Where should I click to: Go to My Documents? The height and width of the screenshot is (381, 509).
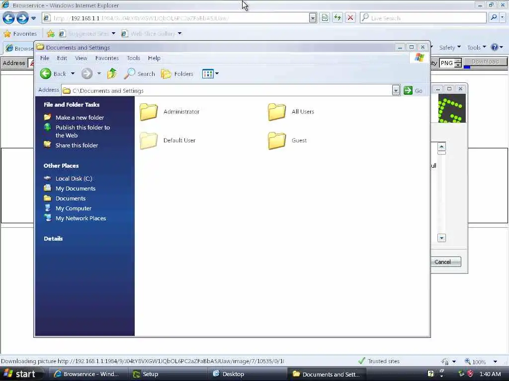pyautogui.click(x=76, y=189)
